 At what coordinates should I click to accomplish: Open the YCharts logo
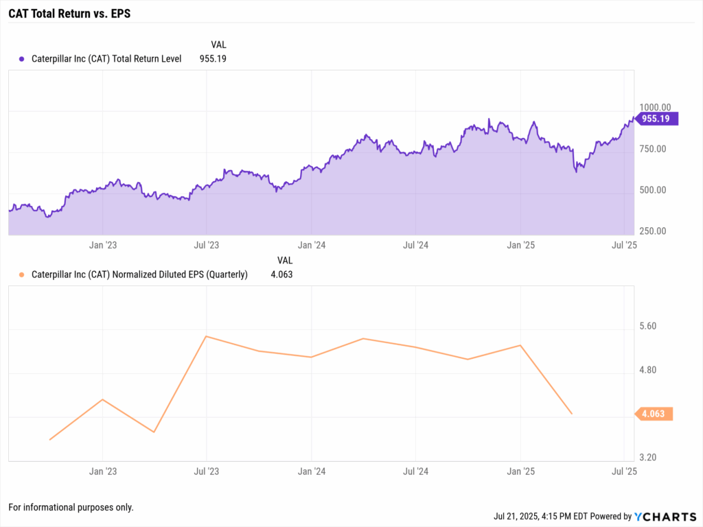click(x=665, y=517)
